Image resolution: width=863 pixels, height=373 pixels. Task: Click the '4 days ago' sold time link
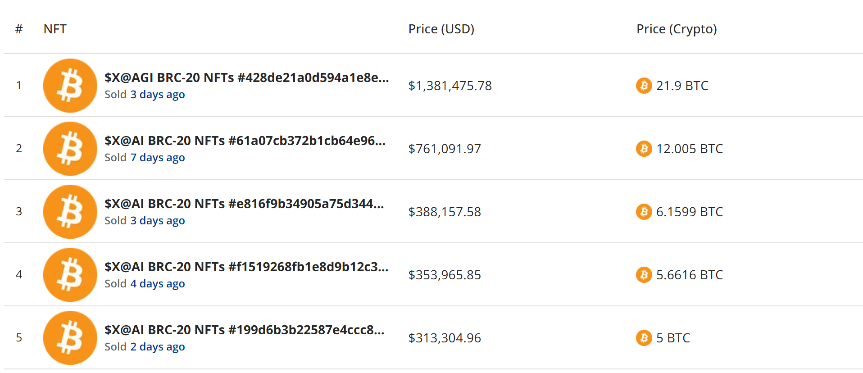[158, 284]
